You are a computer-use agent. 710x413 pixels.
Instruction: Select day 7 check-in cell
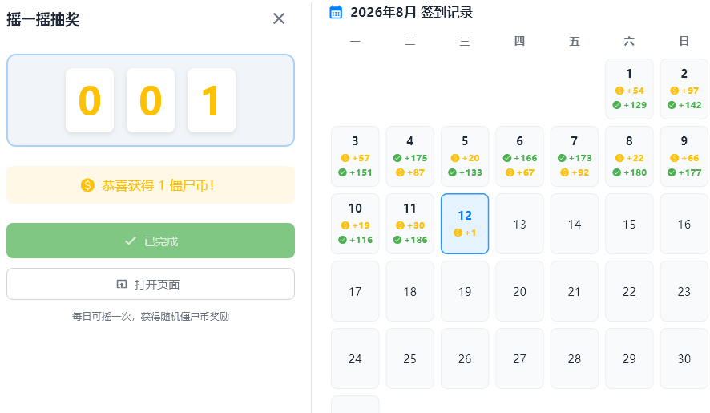tap(574, 156)
